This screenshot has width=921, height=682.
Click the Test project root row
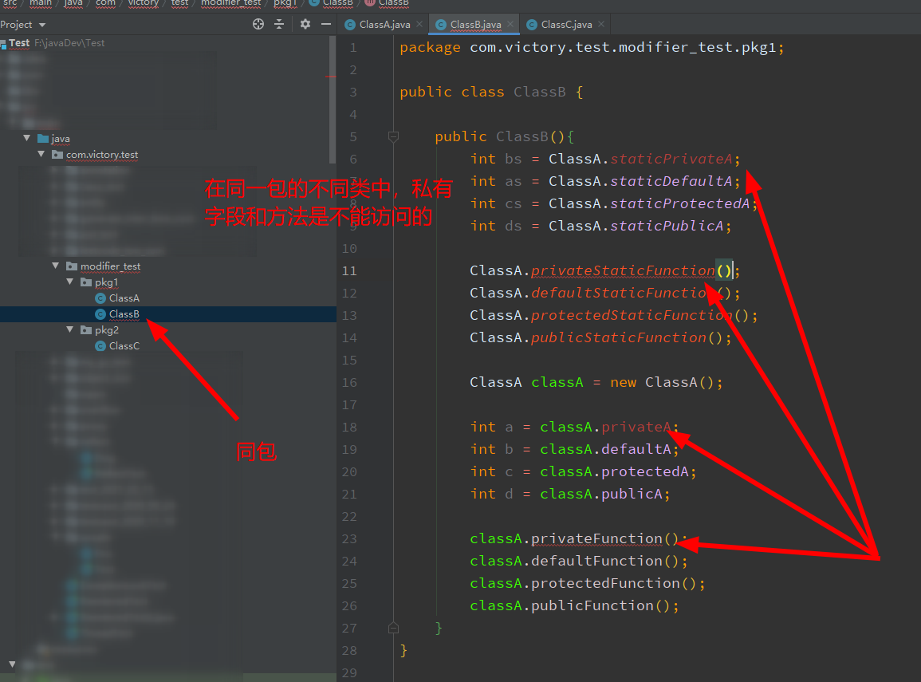pos(168,43)
